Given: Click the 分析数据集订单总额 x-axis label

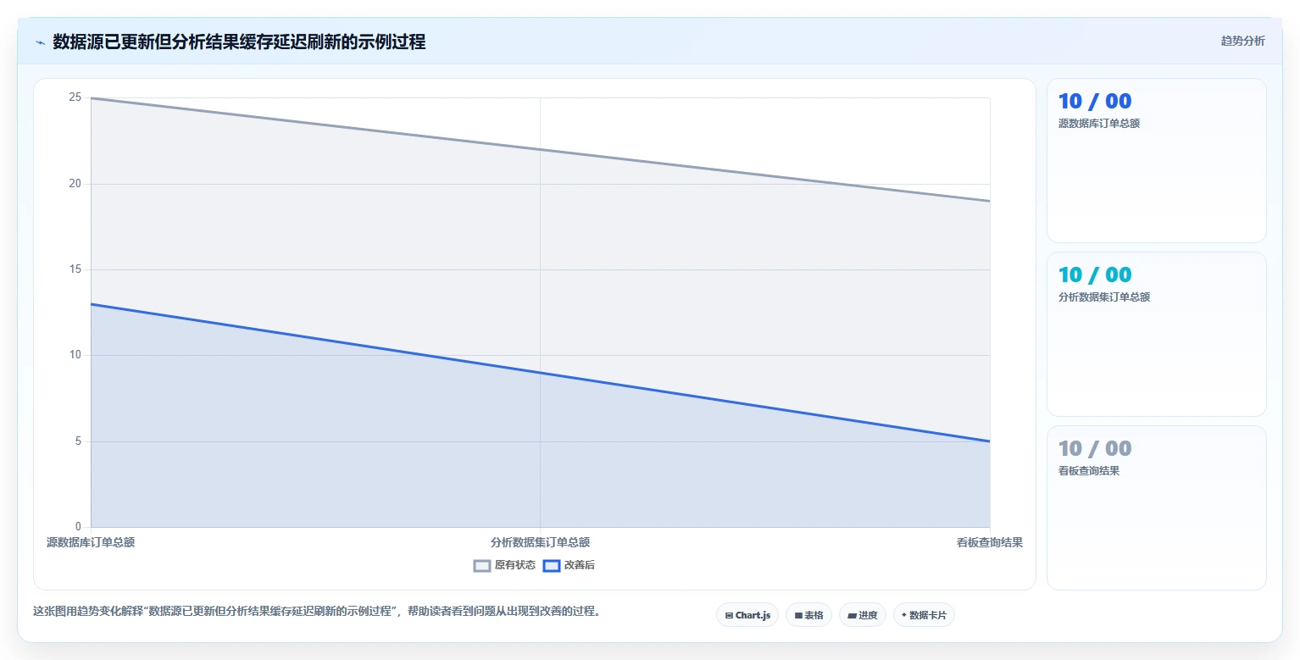Looking at the screenshot, I should [540, 542].
